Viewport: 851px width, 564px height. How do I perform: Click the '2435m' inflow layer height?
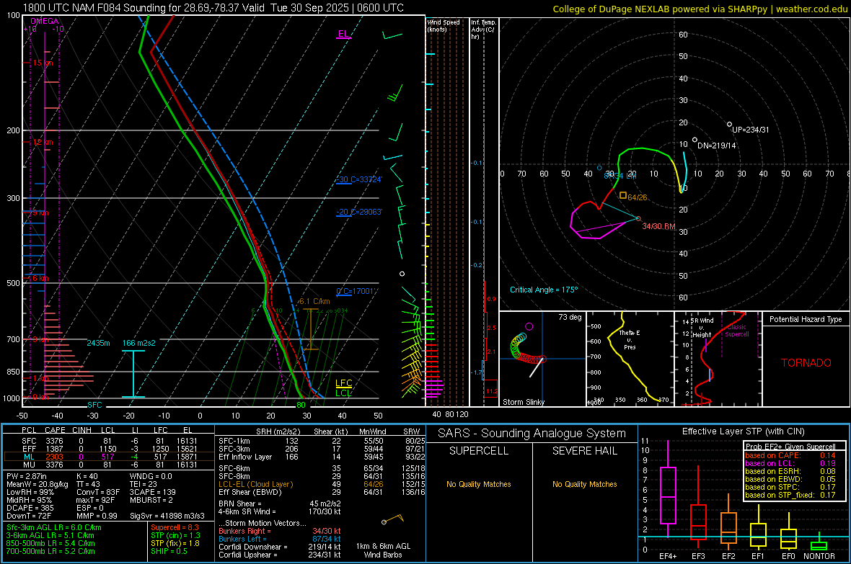pos(98,344)
